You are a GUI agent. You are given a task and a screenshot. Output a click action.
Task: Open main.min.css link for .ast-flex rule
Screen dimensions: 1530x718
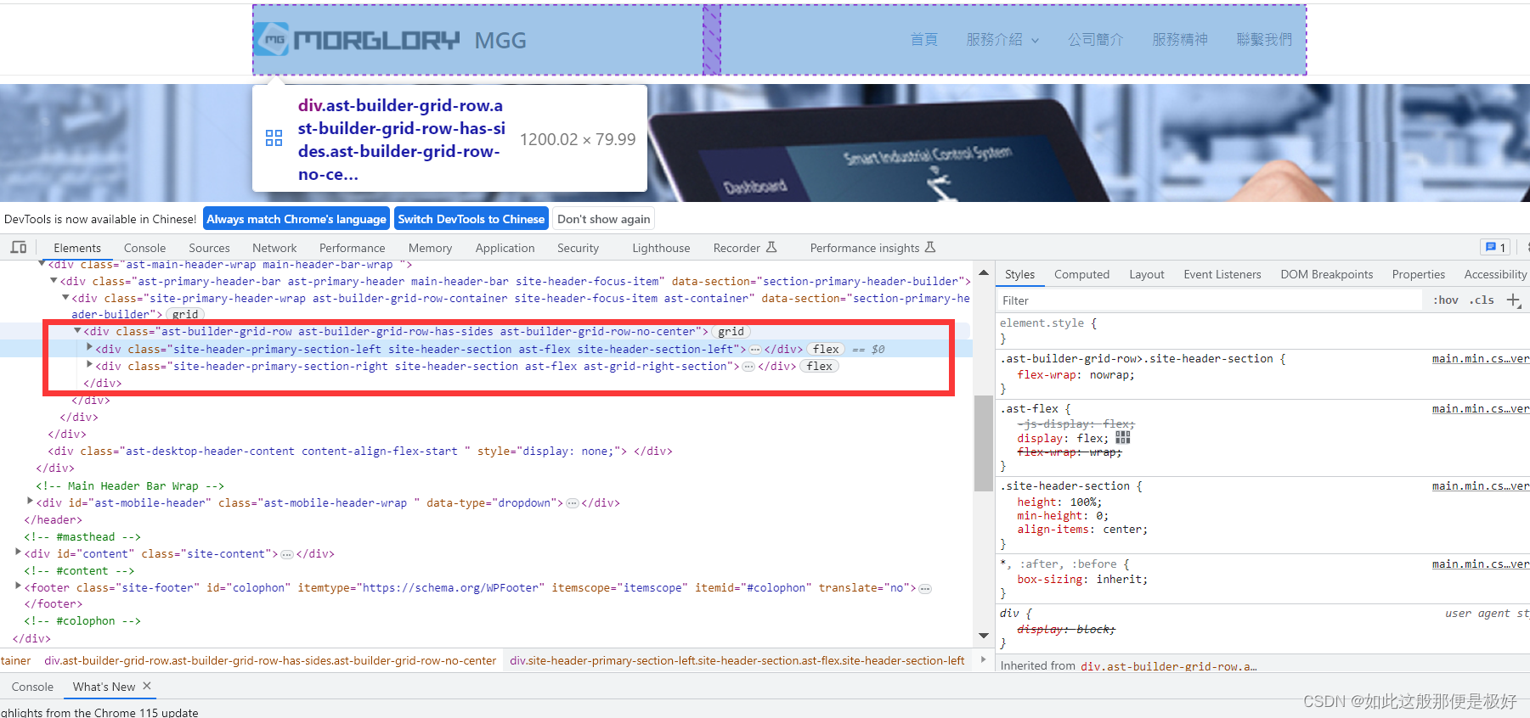pos(1481,409)
